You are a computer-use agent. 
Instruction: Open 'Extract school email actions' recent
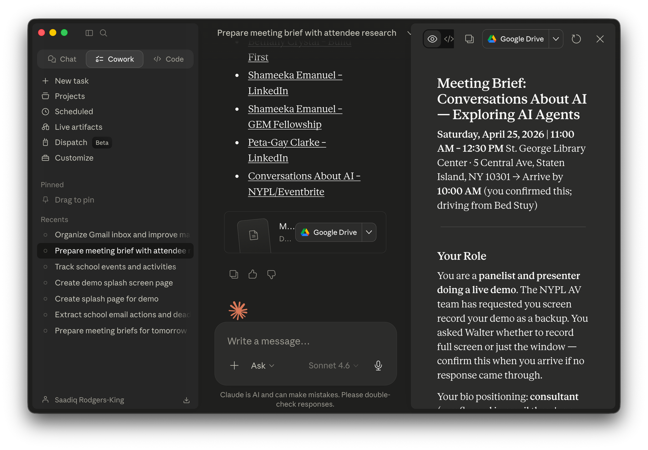[x=115, y=315]
